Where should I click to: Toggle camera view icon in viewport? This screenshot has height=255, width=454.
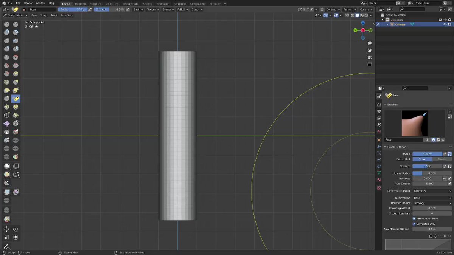click(370, 57)
